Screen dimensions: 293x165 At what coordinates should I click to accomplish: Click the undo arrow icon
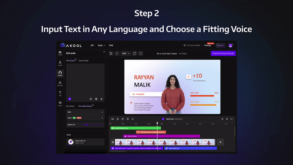(x=111, y=54)
